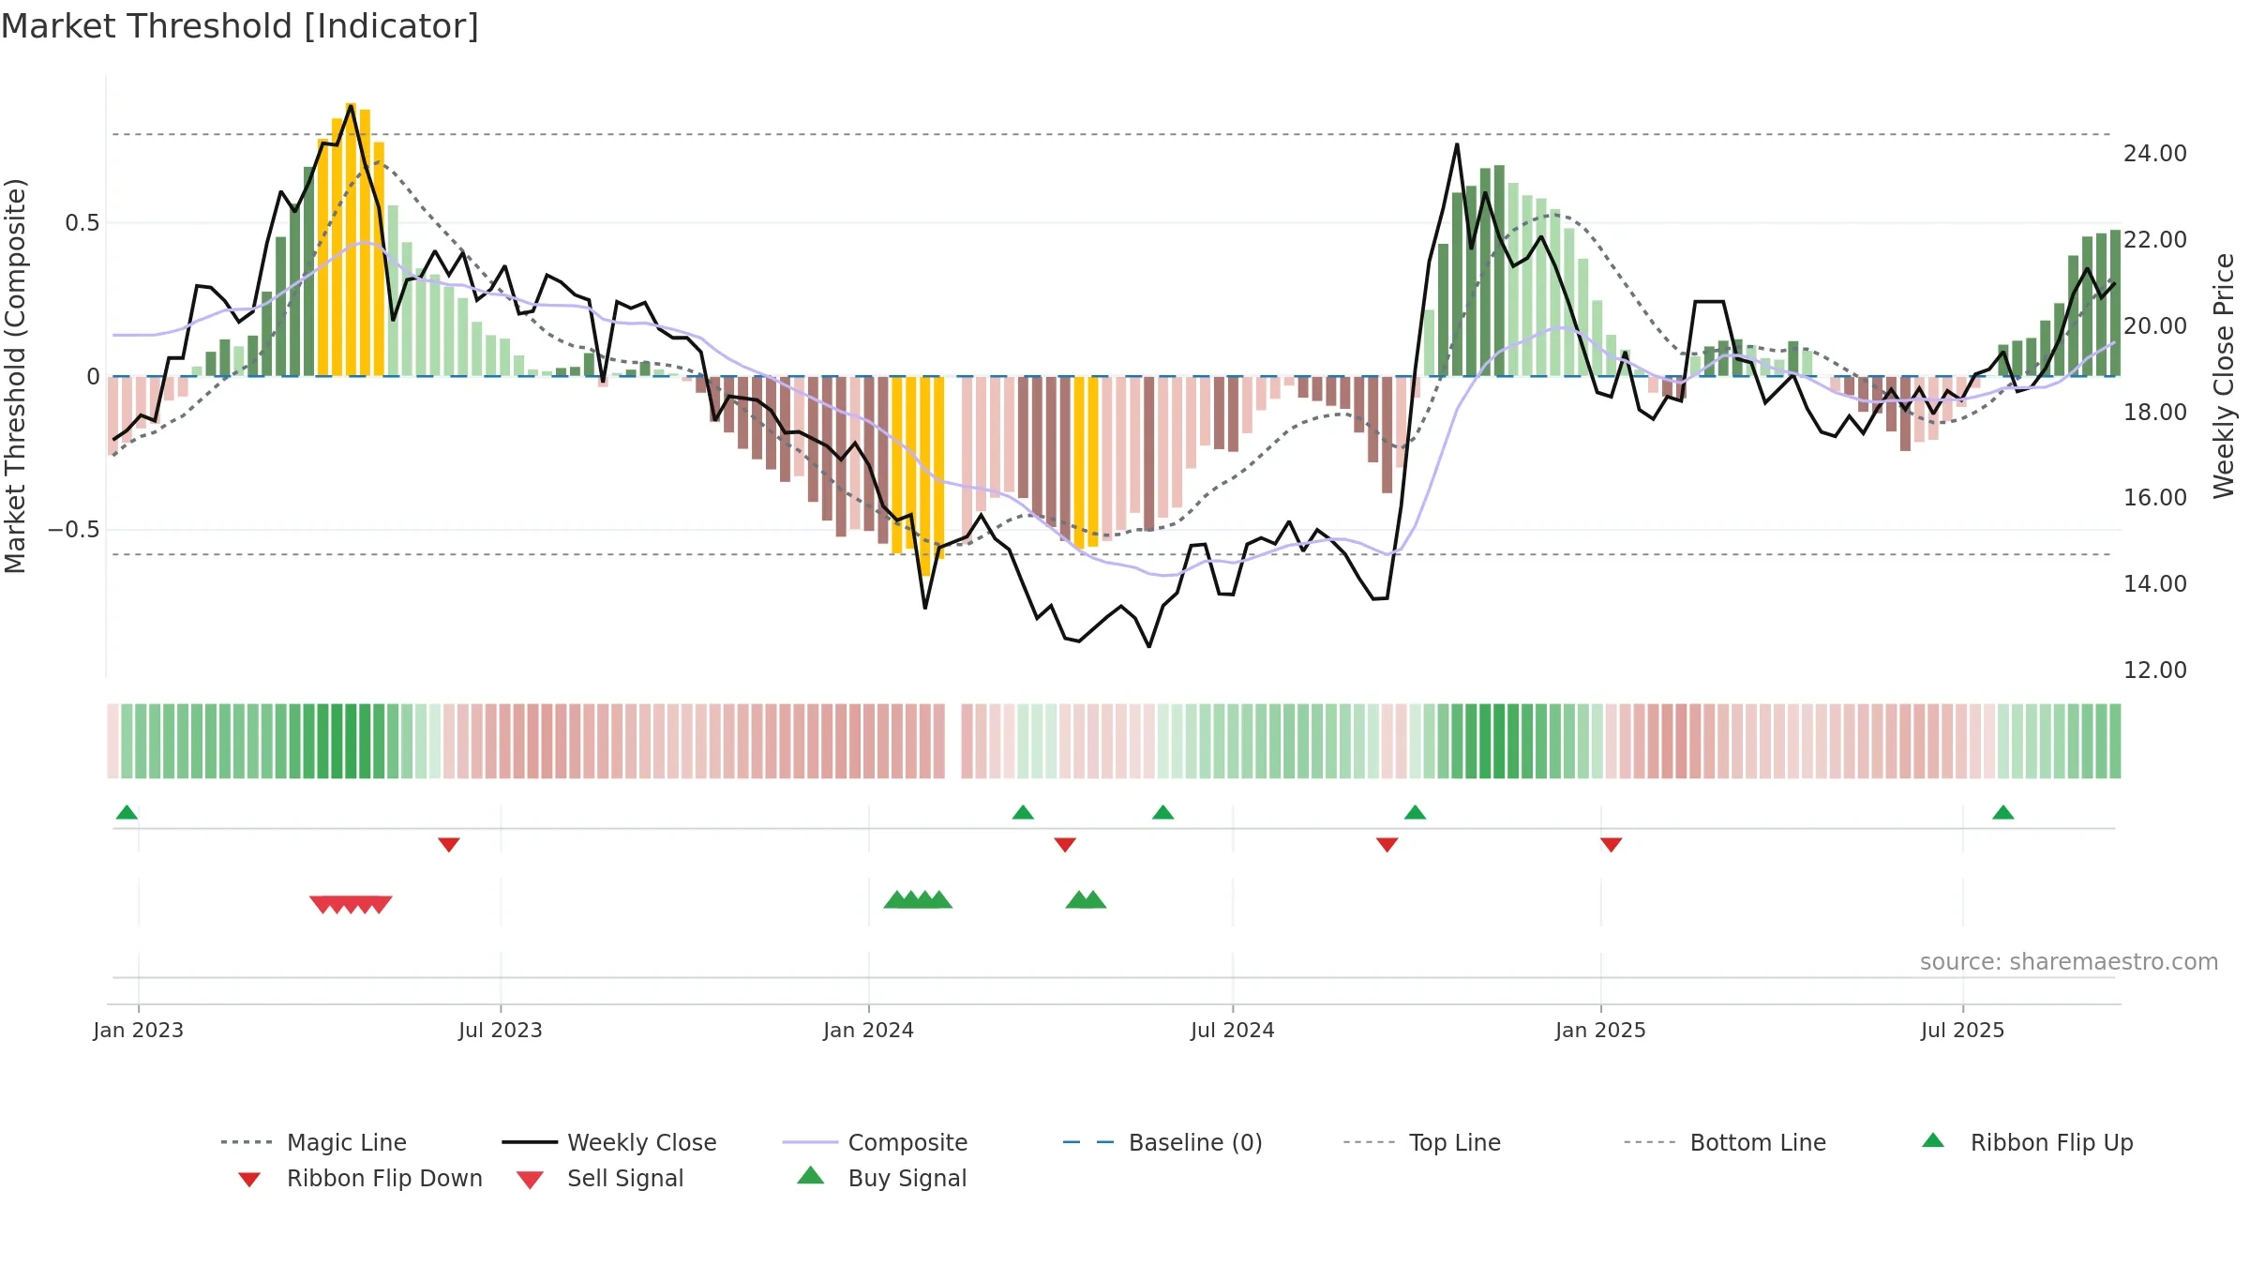Toggle Ribbon Flip Up legend entry
Screen dimensions: 2250x1266
click(x=2028, y=1142)
